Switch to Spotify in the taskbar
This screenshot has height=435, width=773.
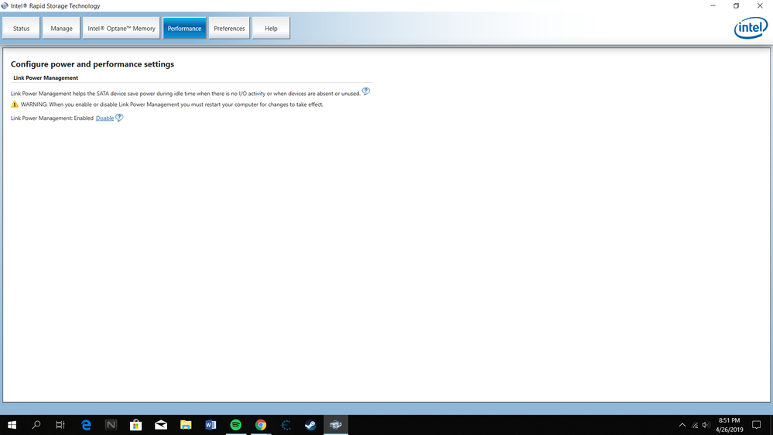236,425
